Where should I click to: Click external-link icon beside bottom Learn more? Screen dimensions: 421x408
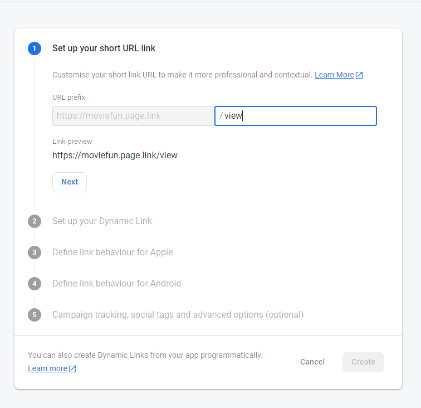pyautogui.click(x=72, y=369)
